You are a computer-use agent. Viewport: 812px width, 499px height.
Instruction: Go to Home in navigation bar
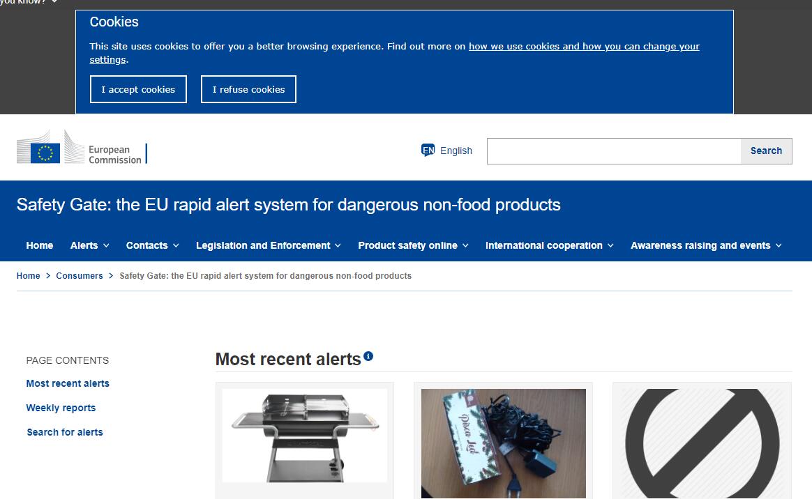(40, 245)
